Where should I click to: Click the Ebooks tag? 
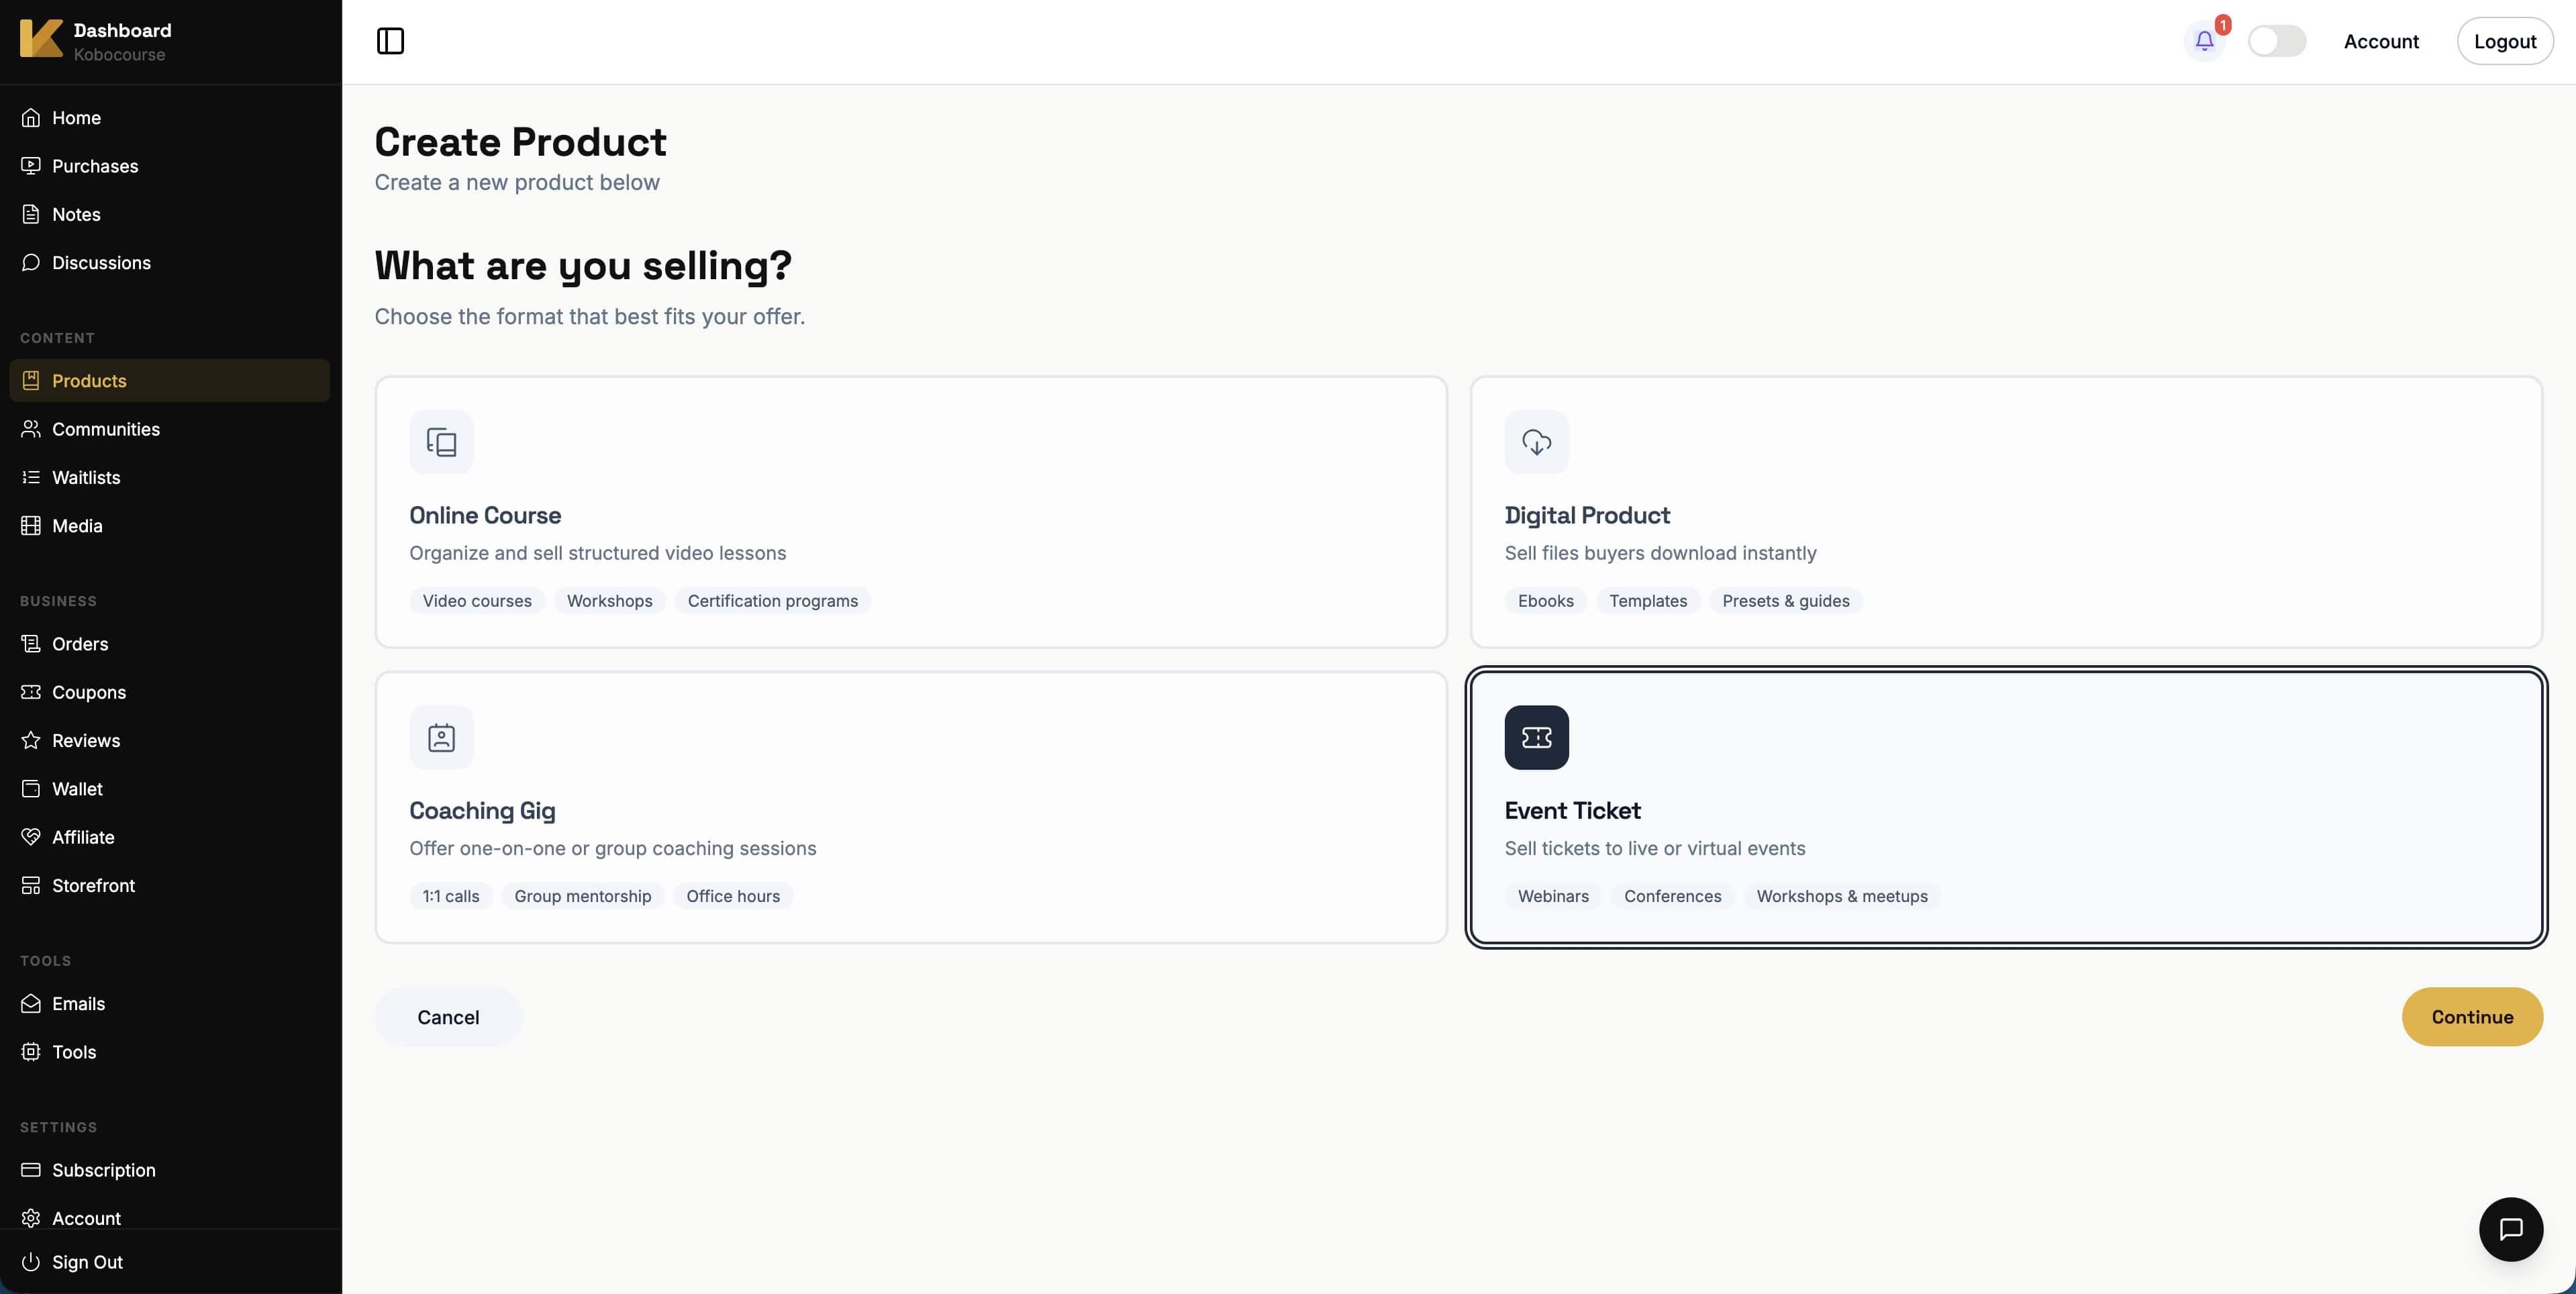[1545, 601]
